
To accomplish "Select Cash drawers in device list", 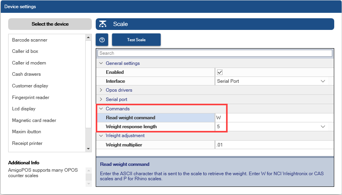I will point(26,74).
